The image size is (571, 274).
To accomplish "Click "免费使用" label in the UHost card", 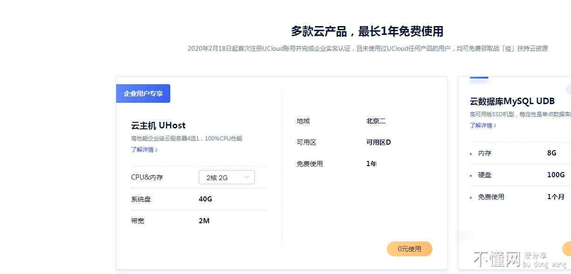I will click(310, 164).
